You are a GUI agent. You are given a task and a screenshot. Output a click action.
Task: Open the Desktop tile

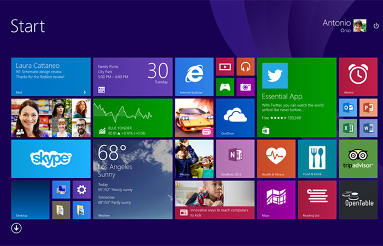30,200
